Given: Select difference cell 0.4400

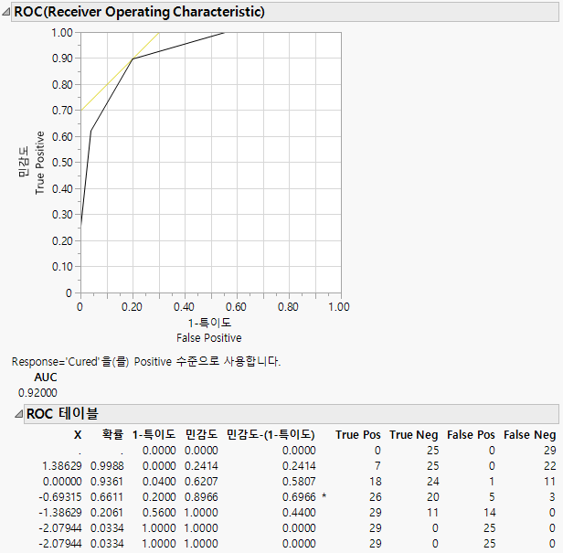Looking at the screenshot, I should tap(299, 513).
